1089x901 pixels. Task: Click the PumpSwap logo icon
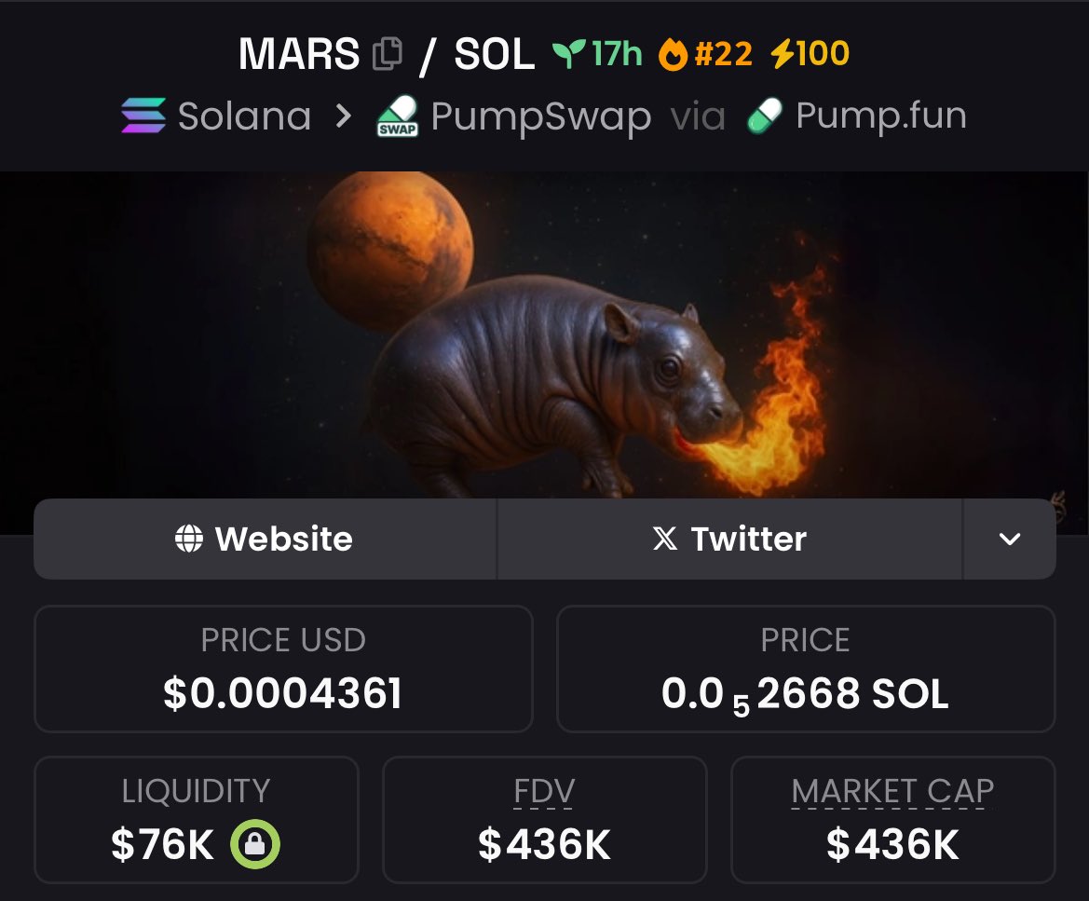coord(397,116)
